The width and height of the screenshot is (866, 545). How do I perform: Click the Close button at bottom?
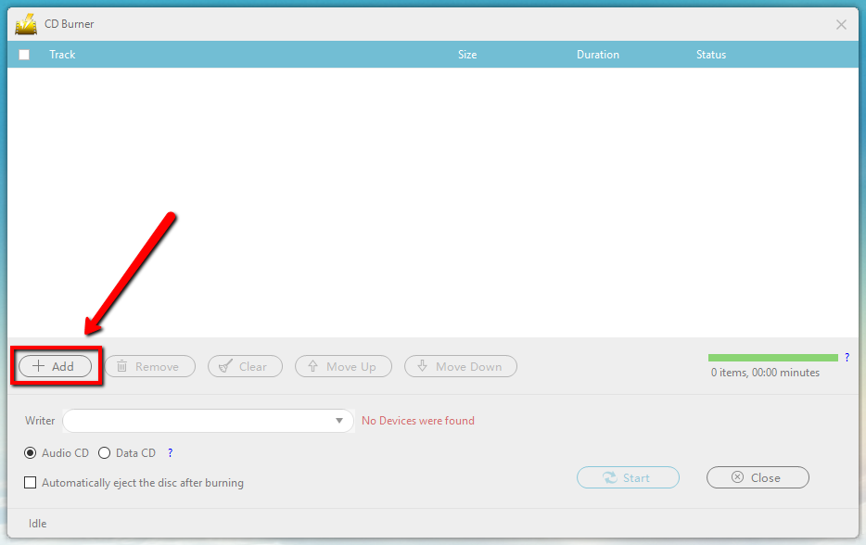coord(757,477)
